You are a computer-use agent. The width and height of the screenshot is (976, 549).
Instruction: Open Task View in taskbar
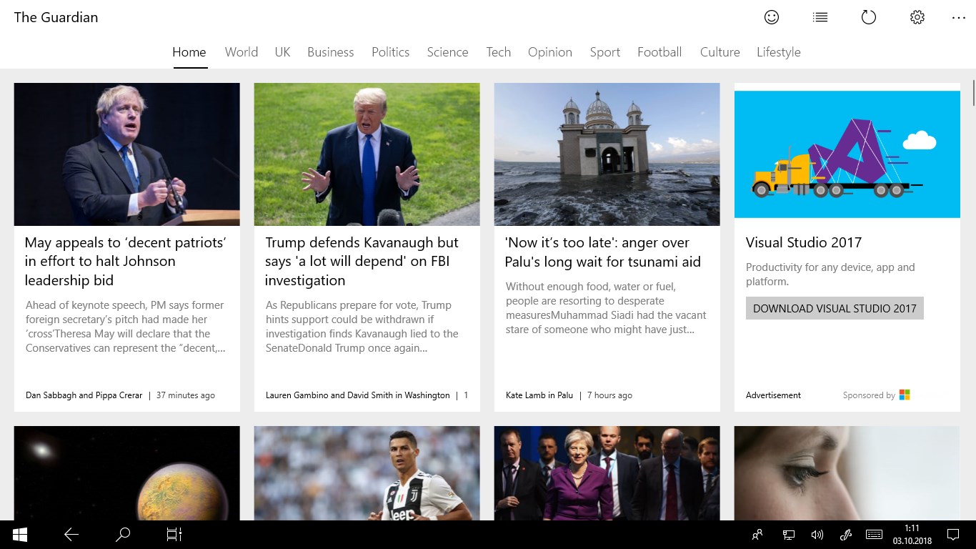tap(174, 535)
